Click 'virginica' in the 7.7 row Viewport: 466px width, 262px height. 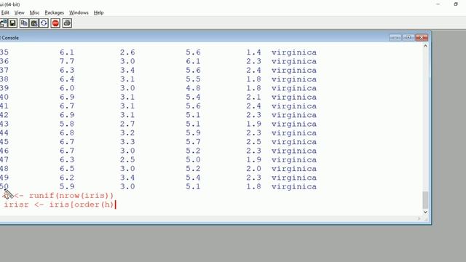[x=294, y=61]
